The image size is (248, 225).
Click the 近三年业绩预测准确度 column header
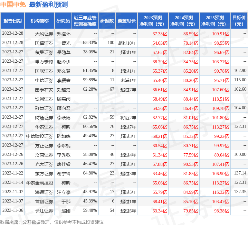click(x=85, y=21)
